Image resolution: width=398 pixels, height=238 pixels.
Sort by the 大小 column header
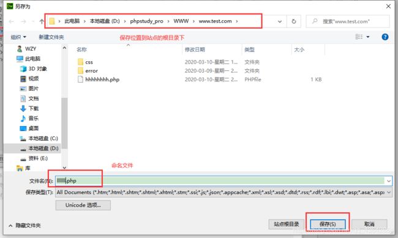click(x=299, y=50)
